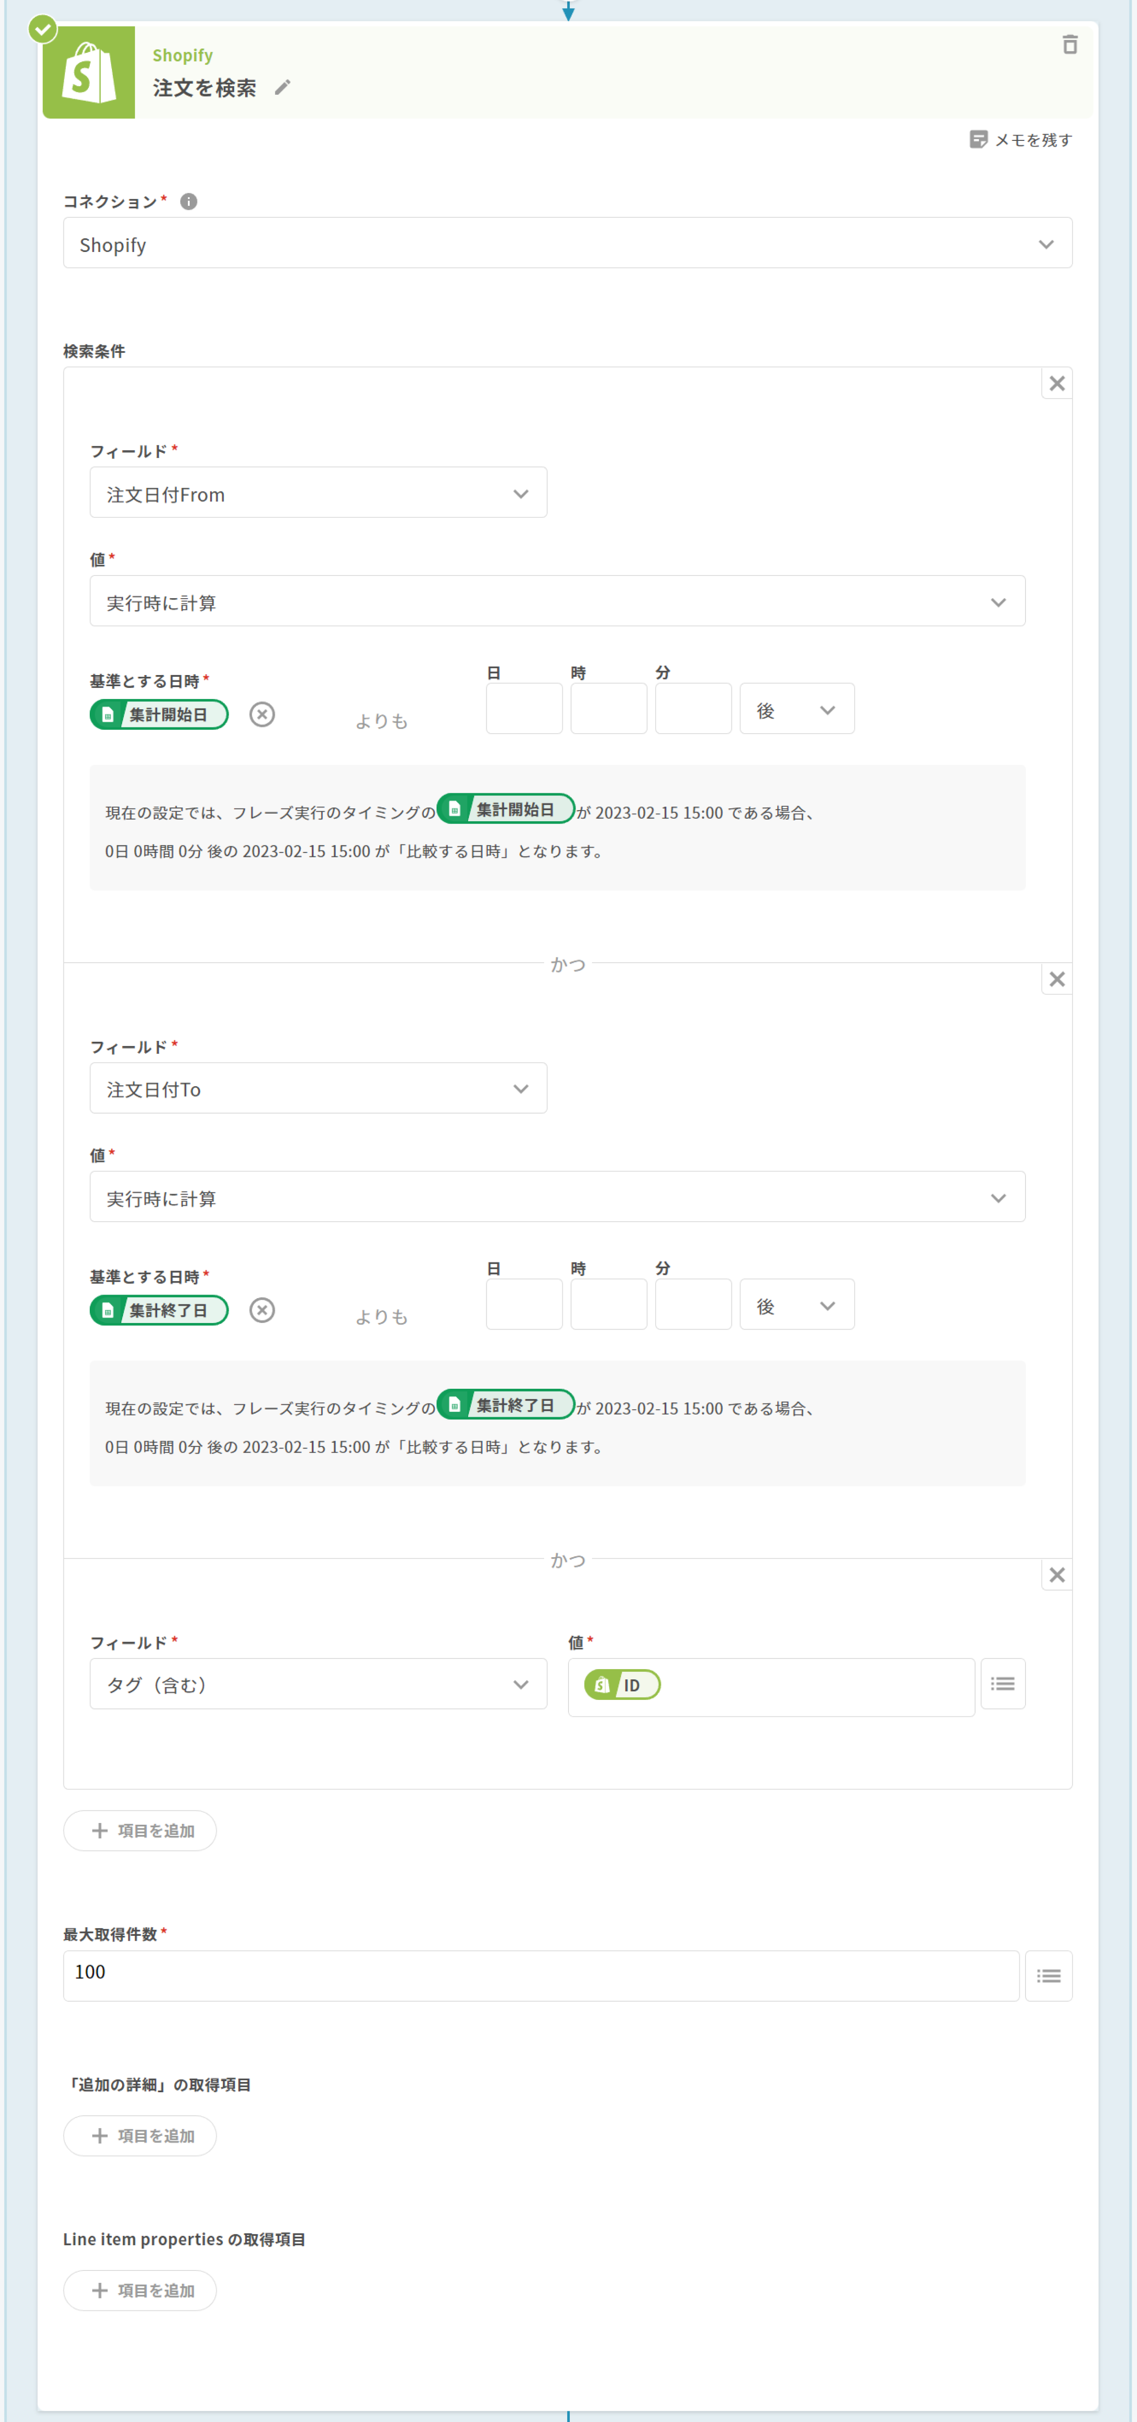Click the 日 input box for 集計開始日 offset
The width and height of the screenshot is (1137, 2422).
point(523,709)
